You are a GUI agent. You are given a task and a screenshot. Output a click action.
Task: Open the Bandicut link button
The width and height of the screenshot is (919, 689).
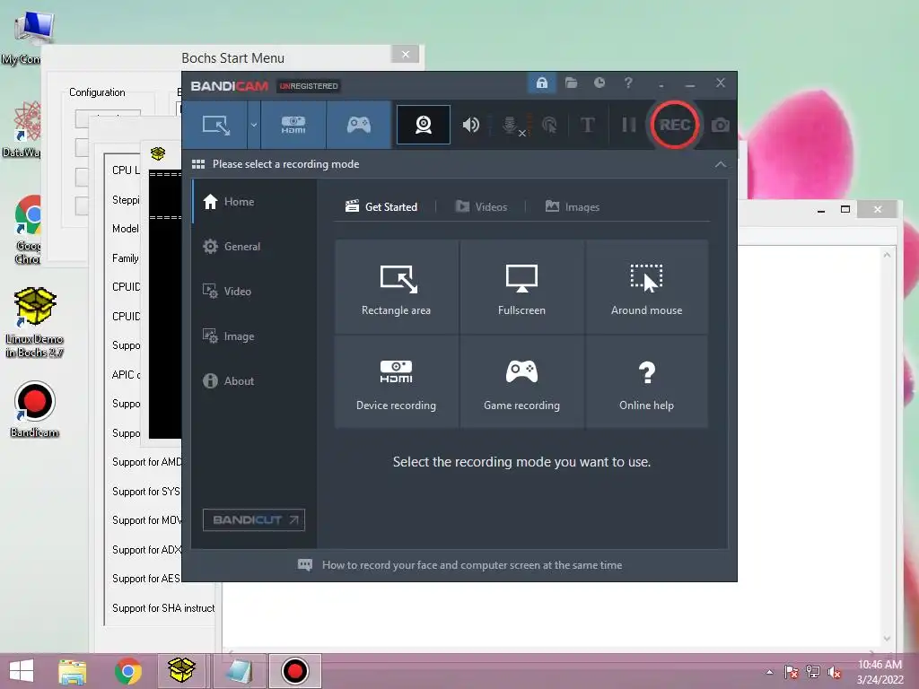(x=254, y=519)
